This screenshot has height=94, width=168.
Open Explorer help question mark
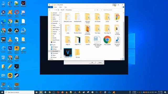(123, 7)
